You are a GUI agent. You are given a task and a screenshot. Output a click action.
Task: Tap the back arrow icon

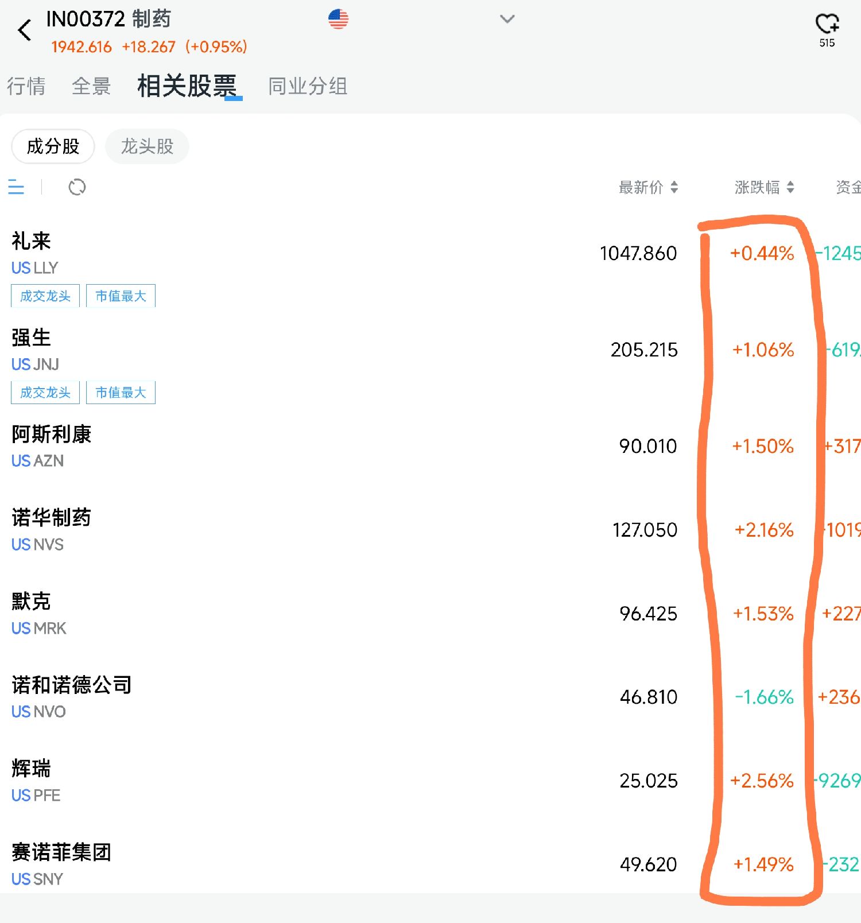tap(24, 30)
